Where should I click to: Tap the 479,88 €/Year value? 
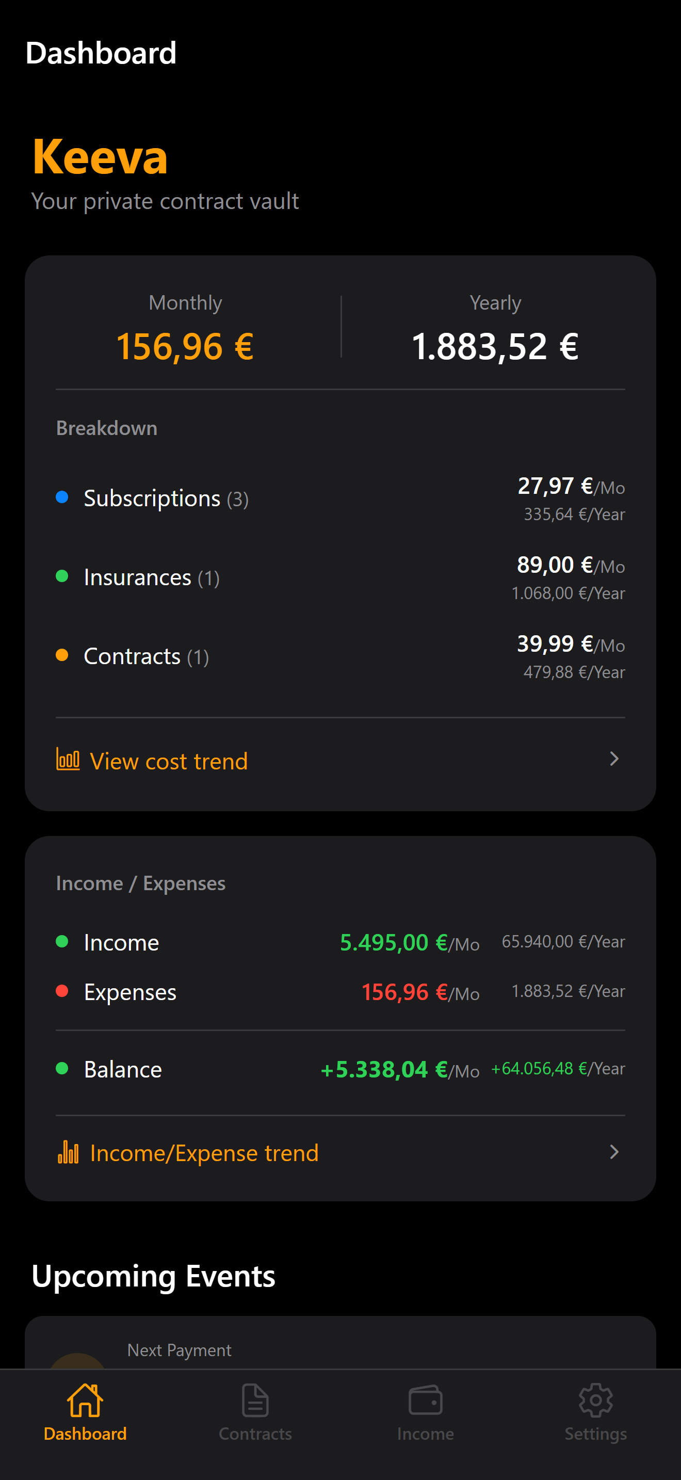(x=574, y=672)
